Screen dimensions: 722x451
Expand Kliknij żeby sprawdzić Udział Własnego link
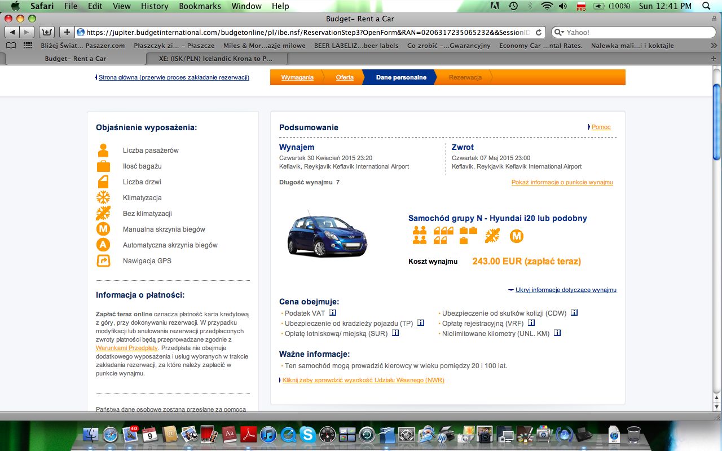363,380
